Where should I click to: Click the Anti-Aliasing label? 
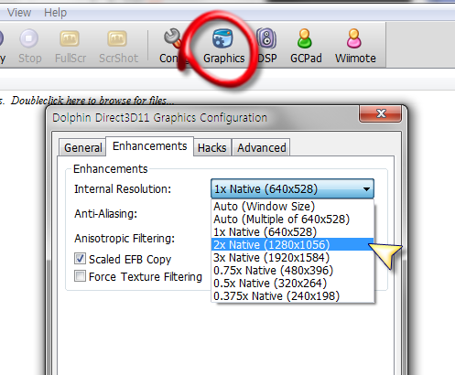(x=105, y=214)
